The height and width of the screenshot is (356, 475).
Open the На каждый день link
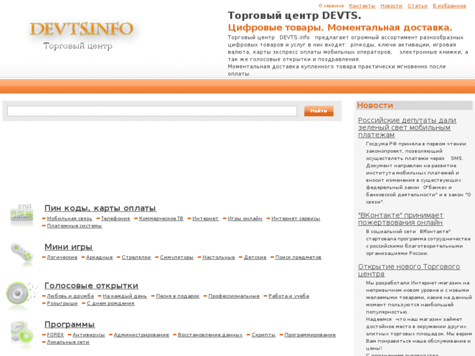pos(125,296)
